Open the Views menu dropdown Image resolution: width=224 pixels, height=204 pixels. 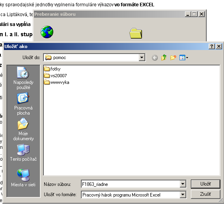click(x=184, y=57)
